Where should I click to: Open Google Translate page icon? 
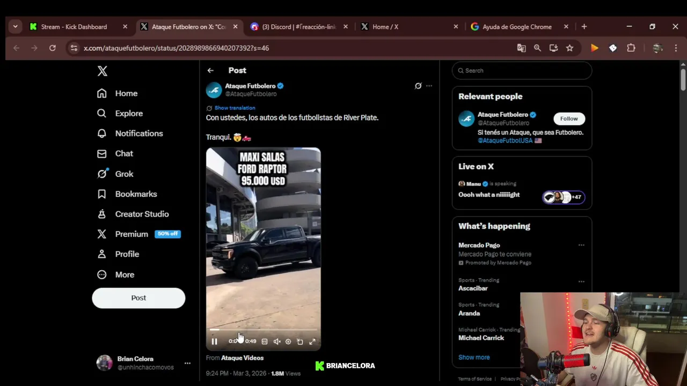pos(521,48)
